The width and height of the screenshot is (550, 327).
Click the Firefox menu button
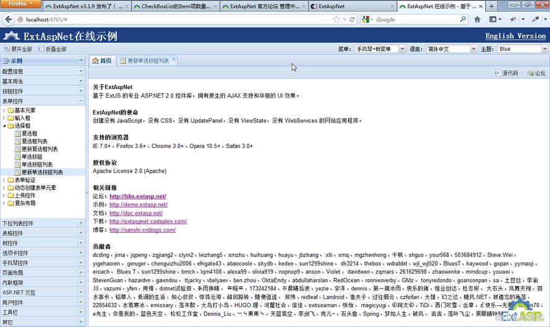20,4
